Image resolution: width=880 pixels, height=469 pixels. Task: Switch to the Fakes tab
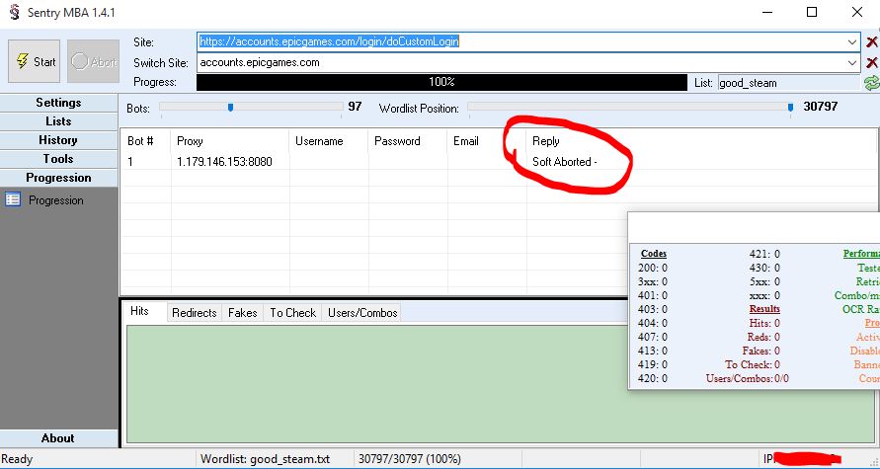tap(242, 313)
